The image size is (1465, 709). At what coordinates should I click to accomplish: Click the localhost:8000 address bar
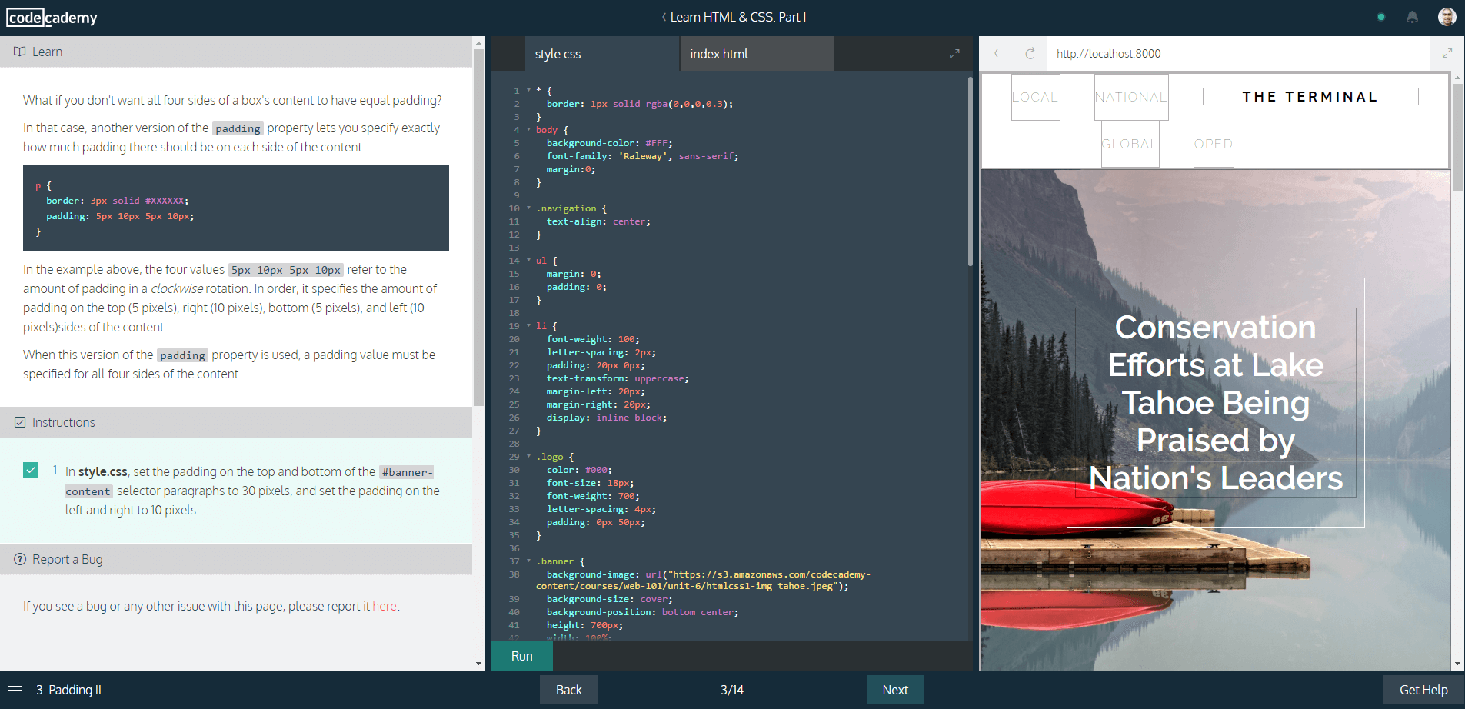(x=1238, y=53)
